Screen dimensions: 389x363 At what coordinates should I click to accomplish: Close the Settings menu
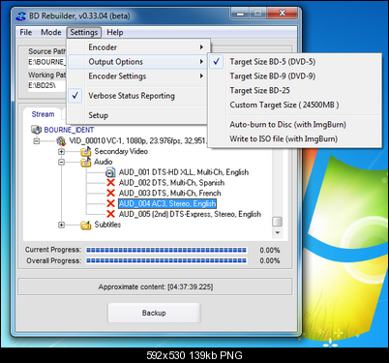tap(84, 32)
